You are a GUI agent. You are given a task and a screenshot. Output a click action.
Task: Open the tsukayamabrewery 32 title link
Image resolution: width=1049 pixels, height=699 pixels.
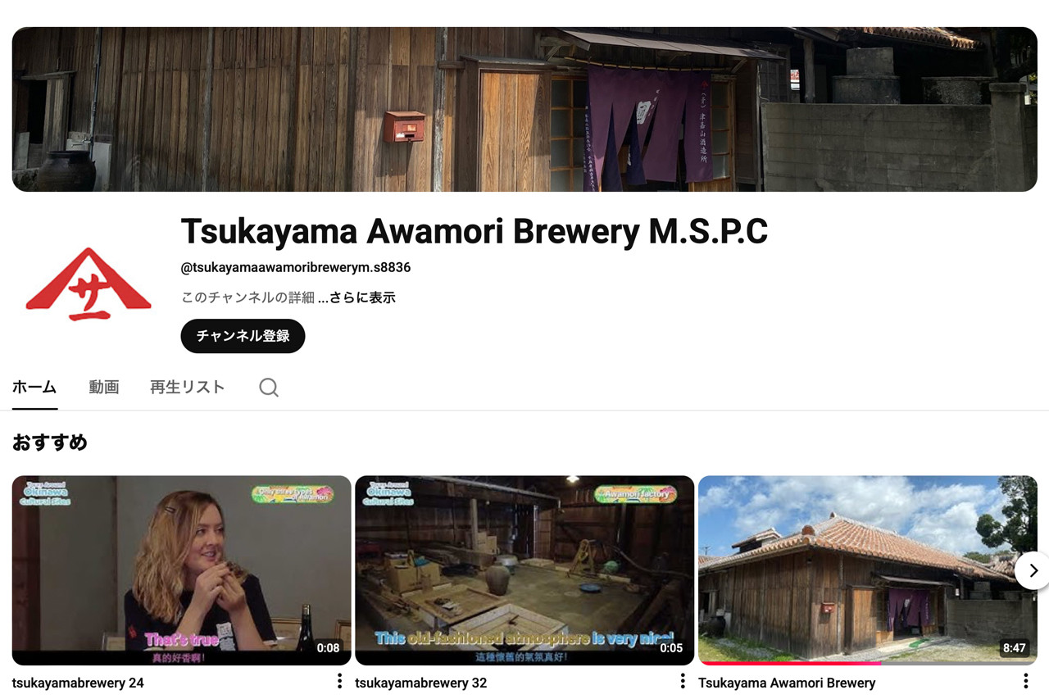[x=420, y=683]
